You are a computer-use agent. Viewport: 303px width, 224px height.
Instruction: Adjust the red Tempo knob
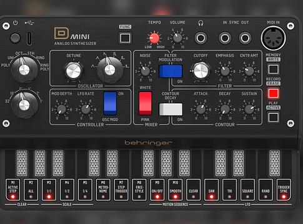(x=154, y=38)
